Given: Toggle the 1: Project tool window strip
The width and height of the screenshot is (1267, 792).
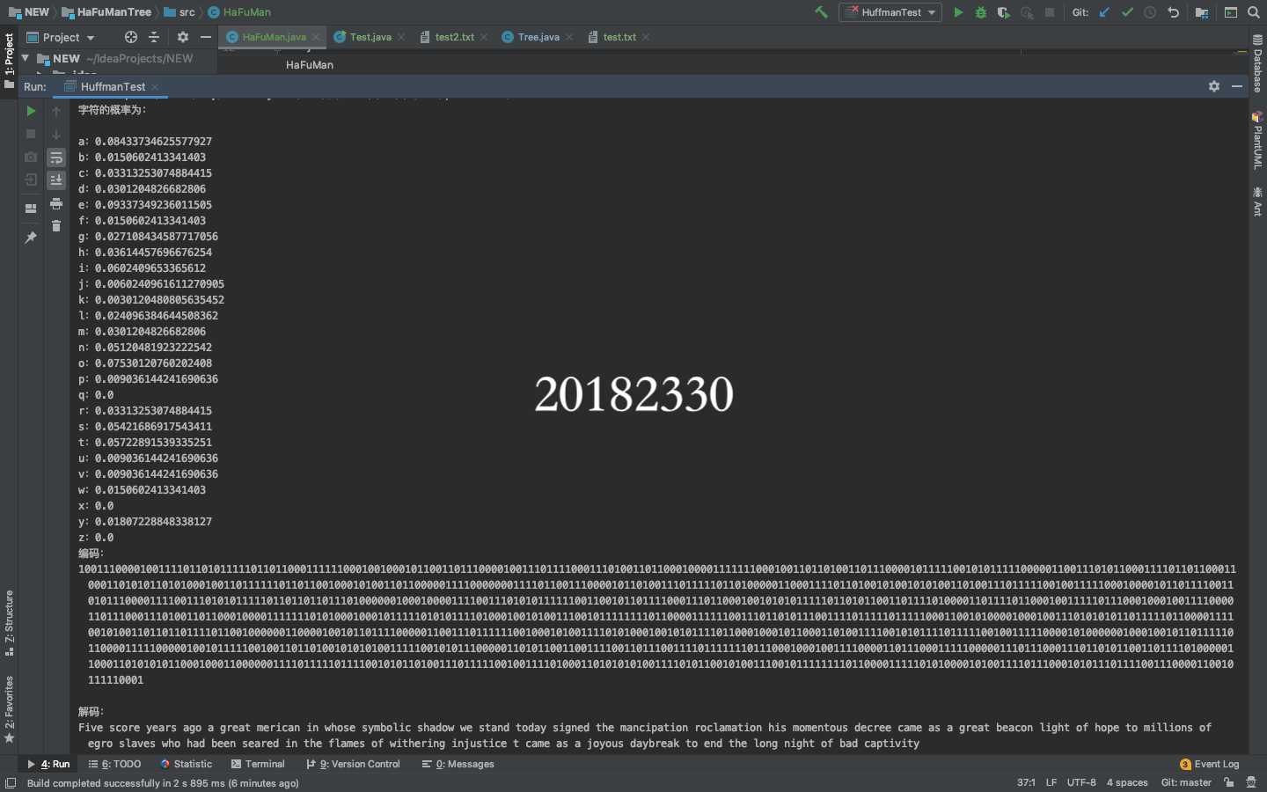Looking at the screenshot, I should pyautogui.click(x=9, y=61).
